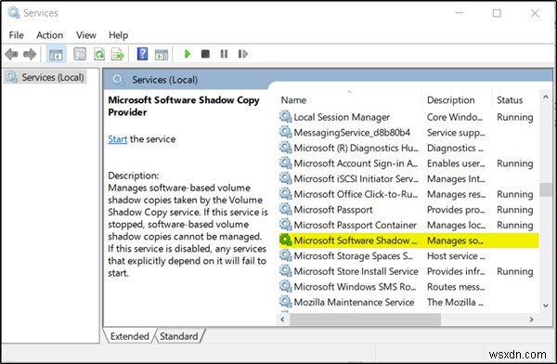Viewport: 557px width, 364px height.
Task: Click the gear icon beside Local Session Manager
Action: 285,117
